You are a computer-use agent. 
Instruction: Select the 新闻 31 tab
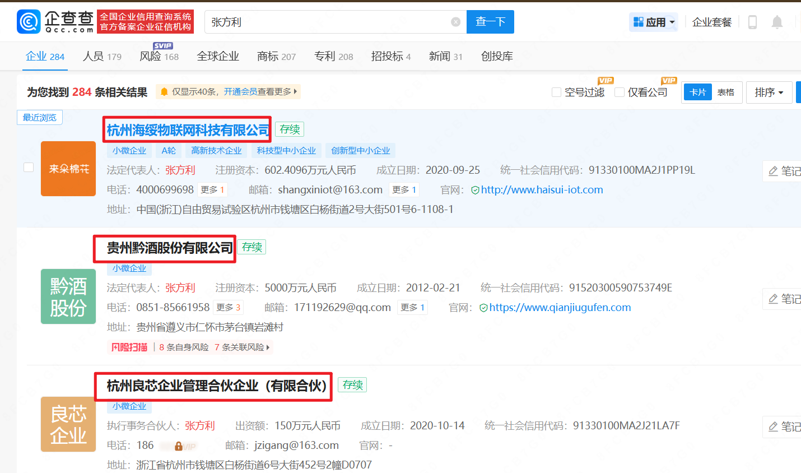coord(446,56)
